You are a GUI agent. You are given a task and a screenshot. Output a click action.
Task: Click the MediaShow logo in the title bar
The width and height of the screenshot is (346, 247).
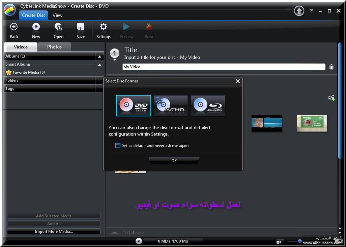pyautogui.click(x=9, y=10)
